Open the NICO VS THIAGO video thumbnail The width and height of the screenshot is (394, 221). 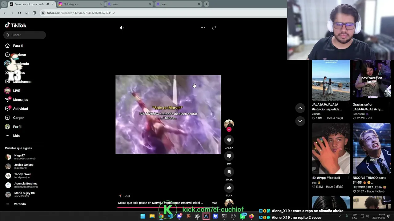372,149
